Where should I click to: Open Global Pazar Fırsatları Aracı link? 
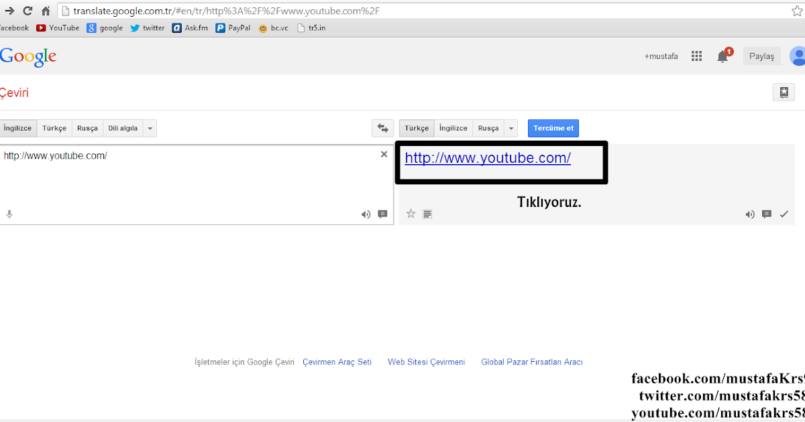click(x=532, y=362)
